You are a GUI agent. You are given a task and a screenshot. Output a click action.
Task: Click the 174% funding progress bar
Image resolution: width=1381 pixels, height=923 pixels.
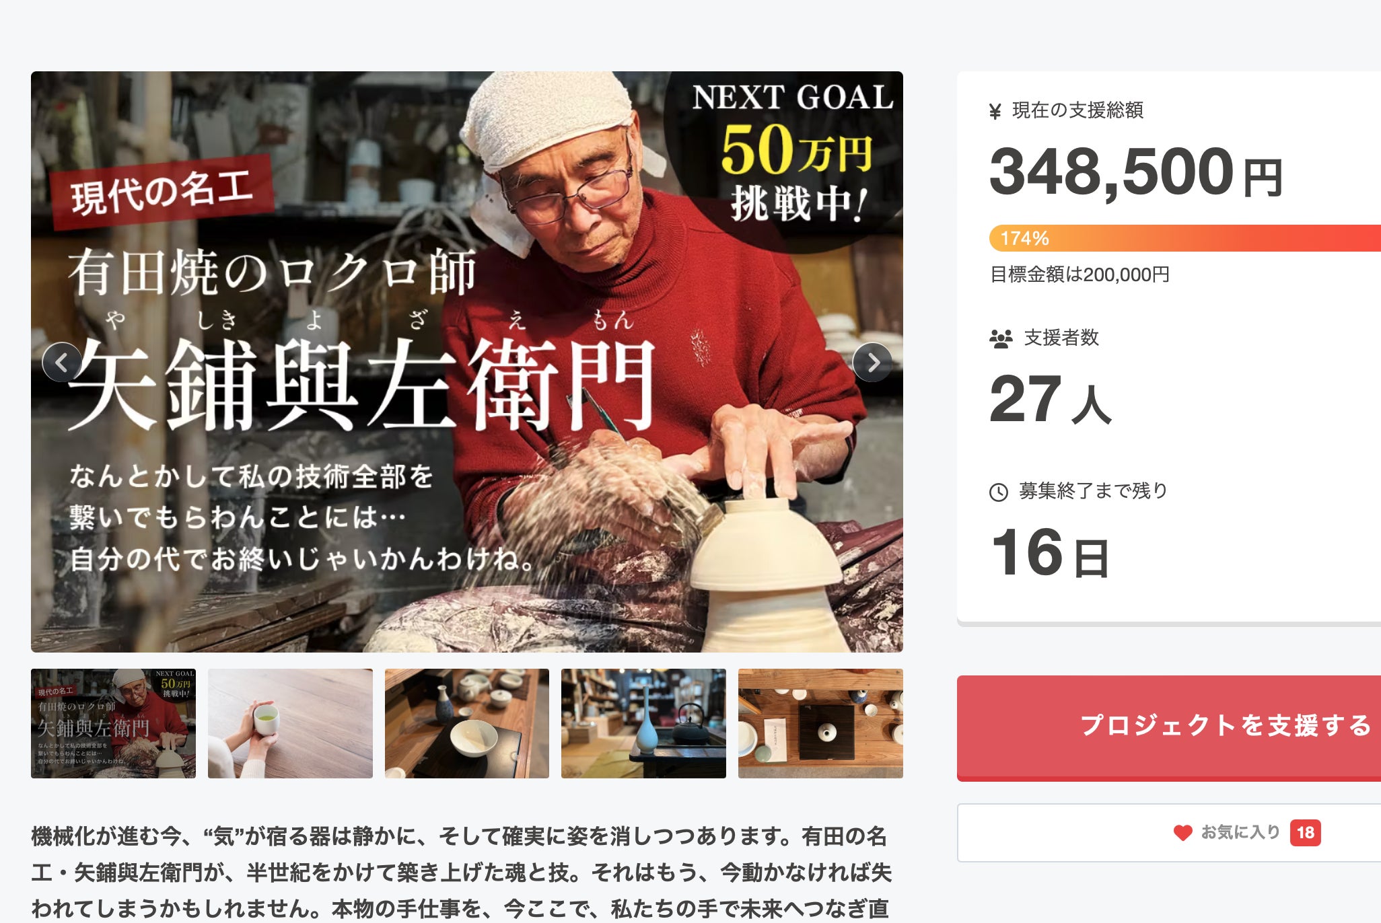tap(1185, 238)
